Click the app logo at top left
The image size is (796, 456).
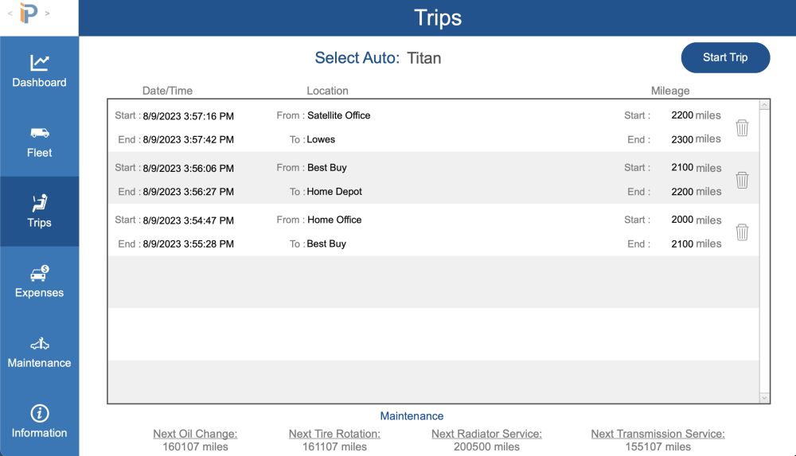[29, 14]
